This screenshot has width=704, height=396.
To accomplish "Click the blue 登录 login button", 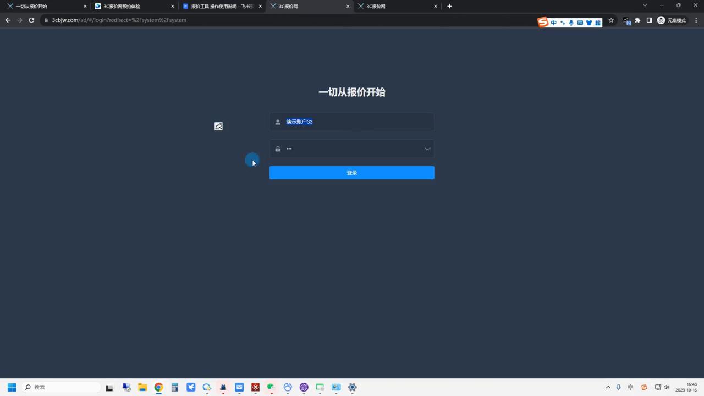I will [351, 172].
